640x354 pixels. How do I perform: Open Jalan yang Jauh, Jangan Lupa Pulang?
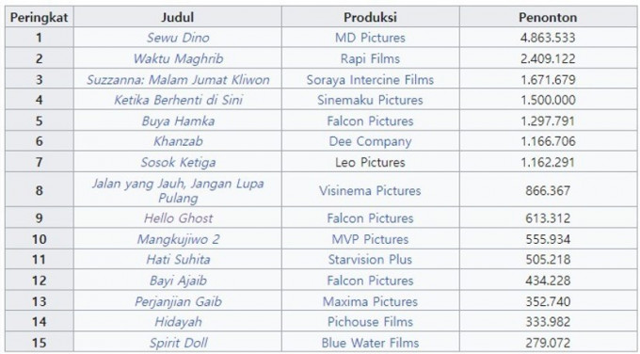click(178, 190)
